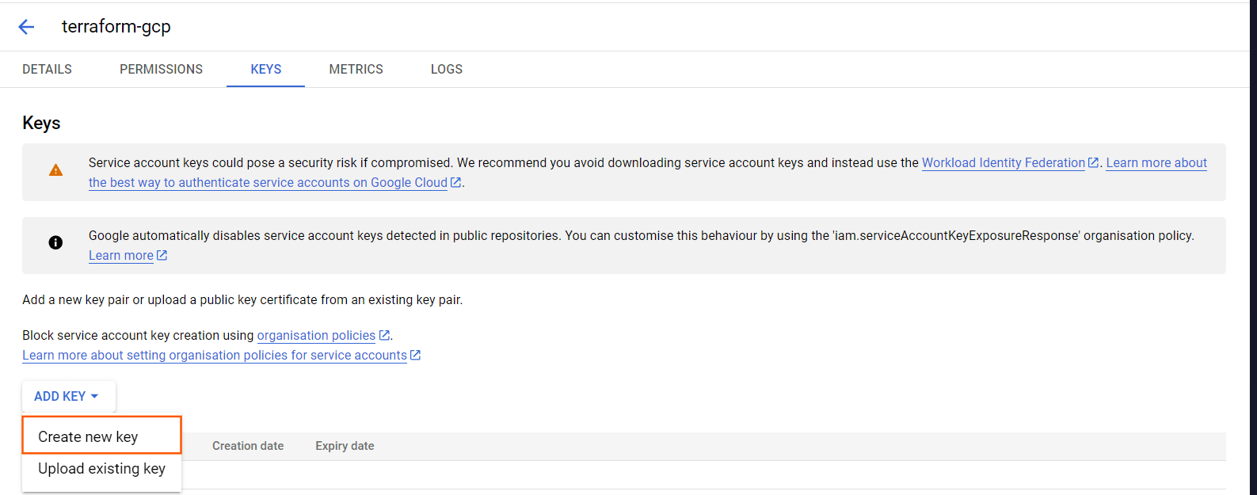Select 'Upload existing key' menu option
Image resolution: width=1257 pixels, height=495 pixels.
(x=101, y=469)
